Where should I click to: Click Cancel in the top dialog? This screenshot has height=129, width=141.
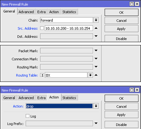click(122, 21)
